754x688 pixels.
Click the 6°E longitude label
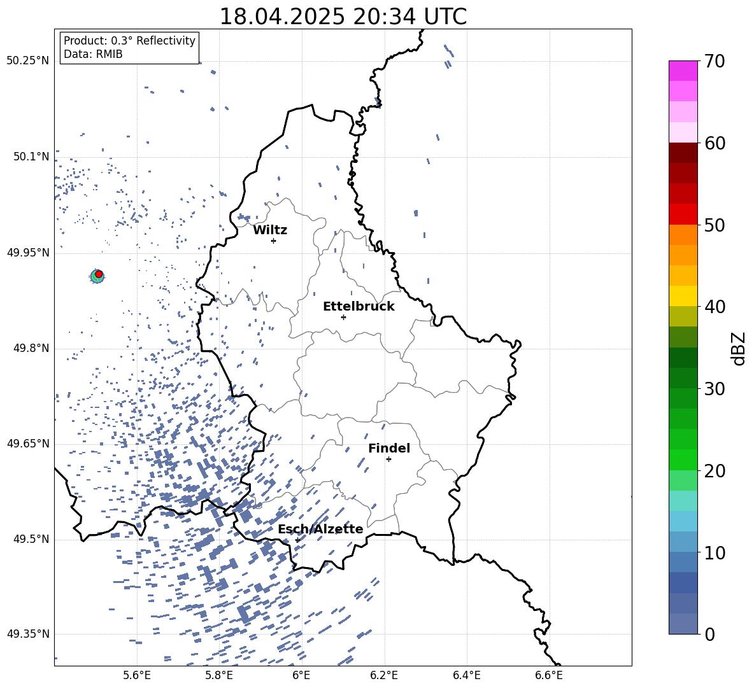pos(301,675)
